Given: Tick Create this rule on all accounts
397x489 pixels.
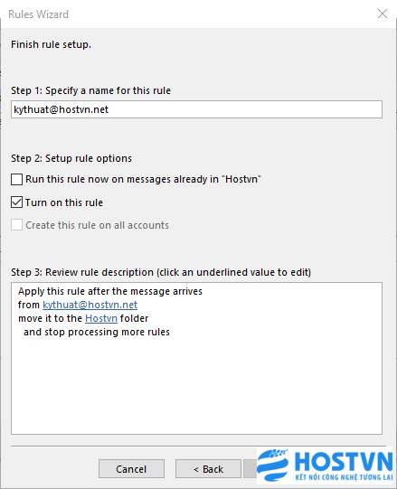Looking at the screenshot, I should click(x=16, y=225).
